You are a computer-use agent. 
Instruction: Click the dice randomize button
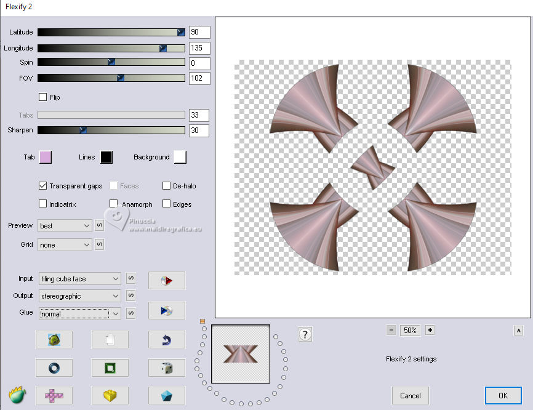(167, 368)
